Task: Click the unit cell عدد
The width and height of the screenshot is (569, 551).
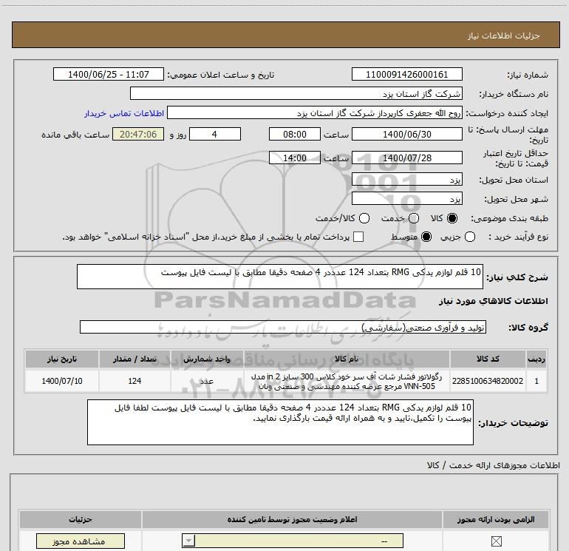Action: pos(206,381)
